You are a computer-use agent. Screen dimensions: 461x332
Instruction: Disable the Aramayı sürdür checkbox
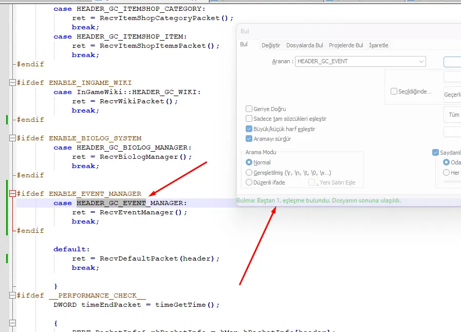pos(249,139)
